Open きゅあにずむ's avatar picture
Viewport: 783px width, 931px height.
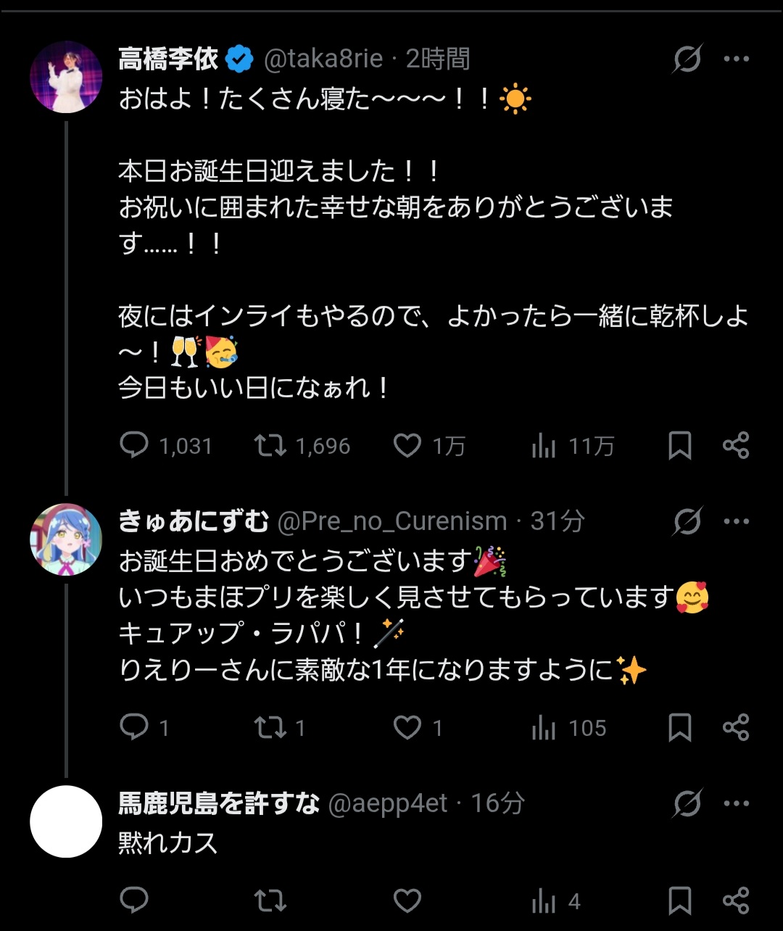pyautogui.click(x=66, y=539)
